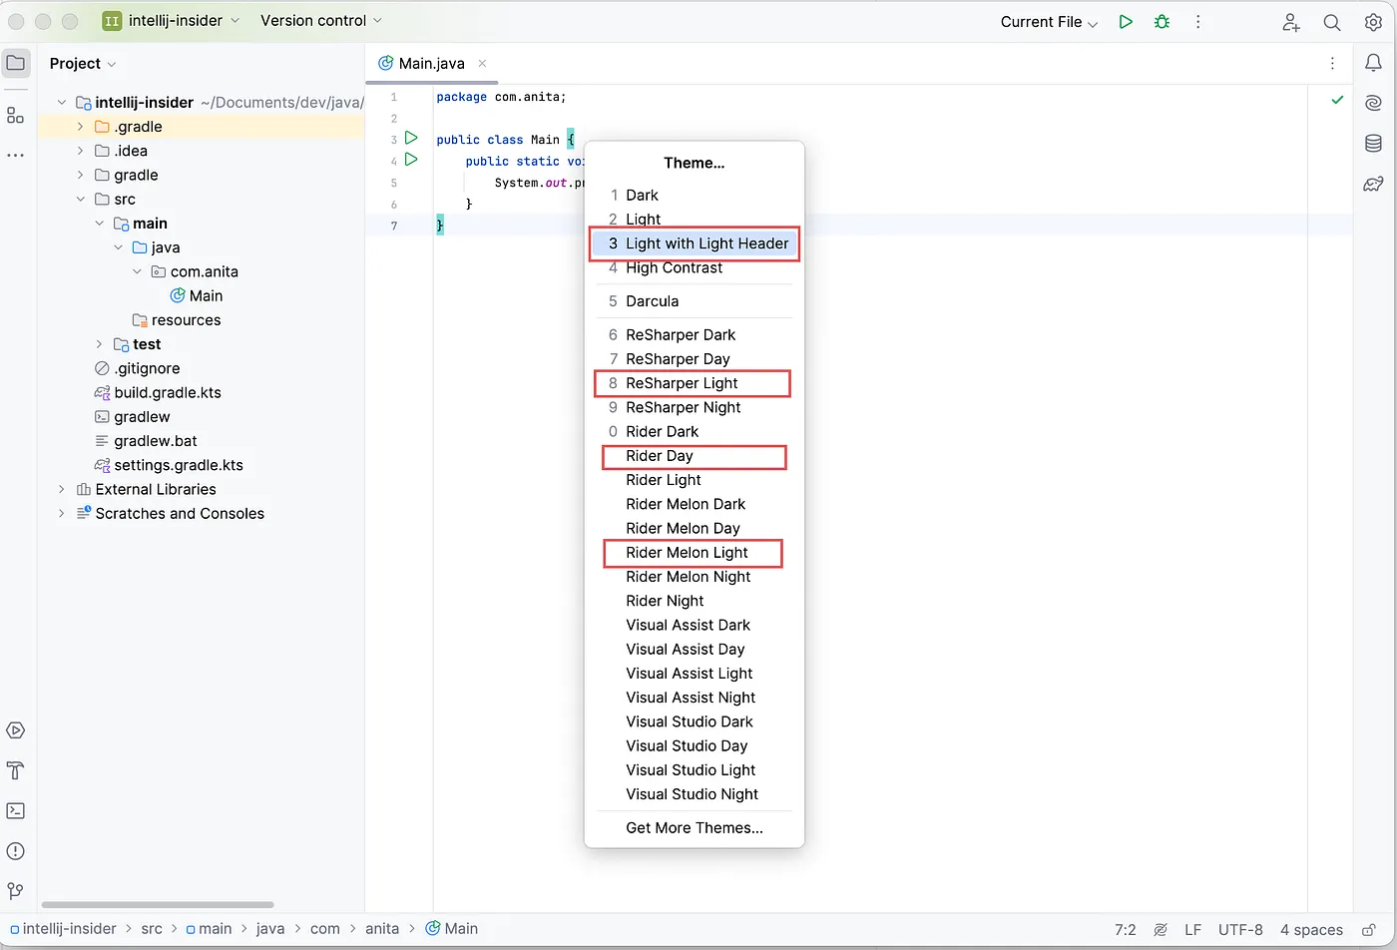Expand the test folder
This screenshot has height=950, width=1397.
pos(99,344)
